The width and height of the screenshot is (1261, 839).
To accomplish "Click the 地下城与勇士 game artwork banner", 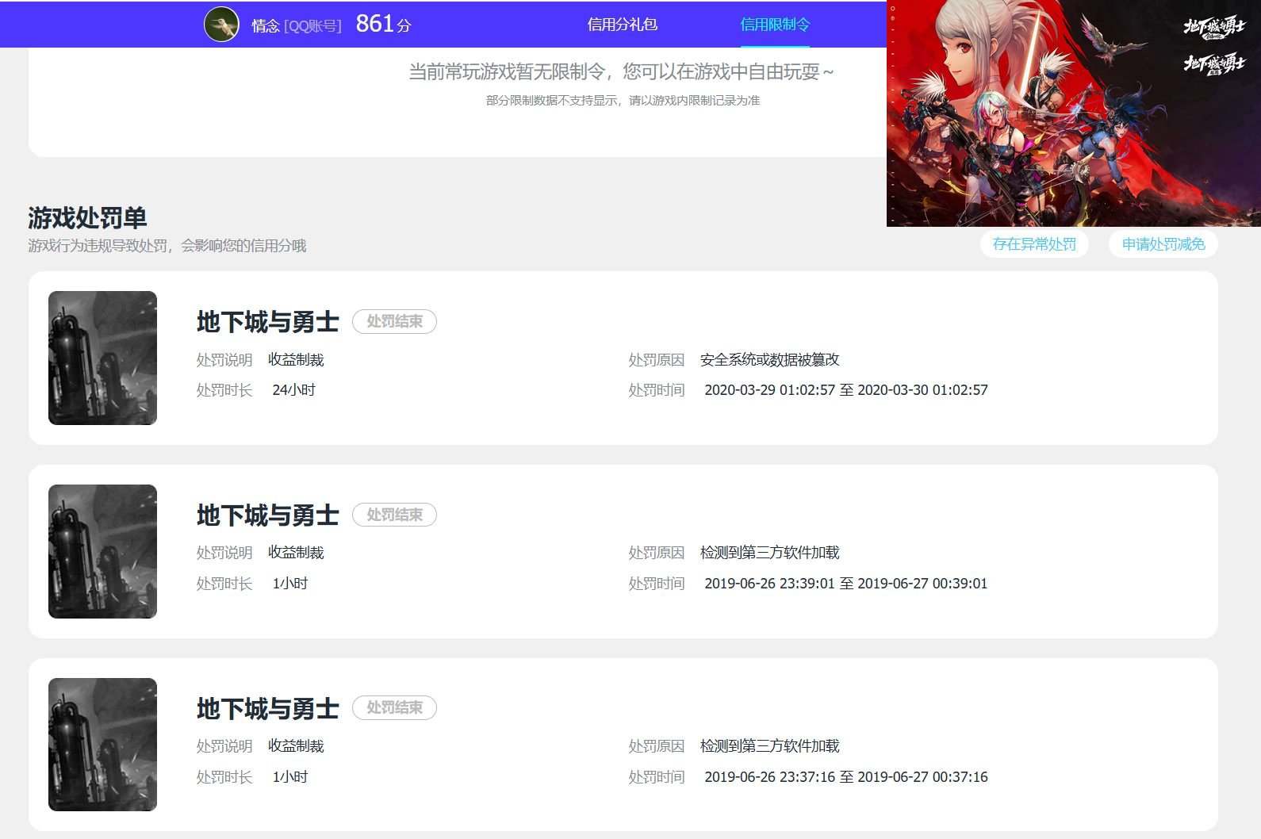I will coord(1074,113).
